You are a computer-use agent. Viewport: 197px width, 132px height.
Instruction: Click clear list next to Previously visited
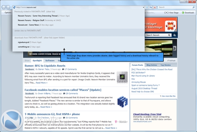pos(51,11)
